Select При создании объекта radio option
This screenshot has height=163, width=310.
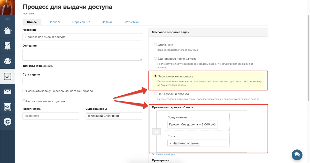(156, 94)
